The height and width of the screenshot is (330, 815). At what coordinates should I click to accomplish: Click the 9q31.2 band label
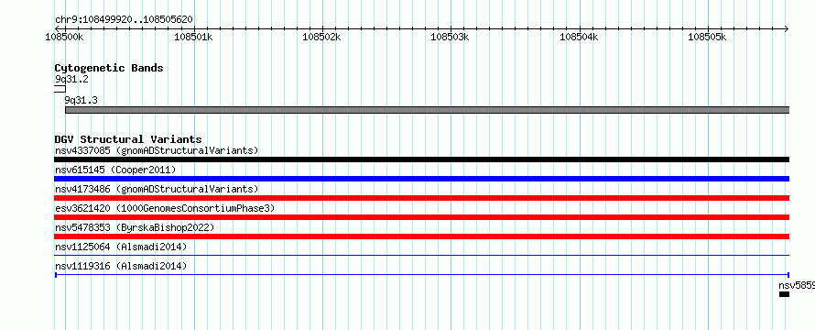click(71, 80)
